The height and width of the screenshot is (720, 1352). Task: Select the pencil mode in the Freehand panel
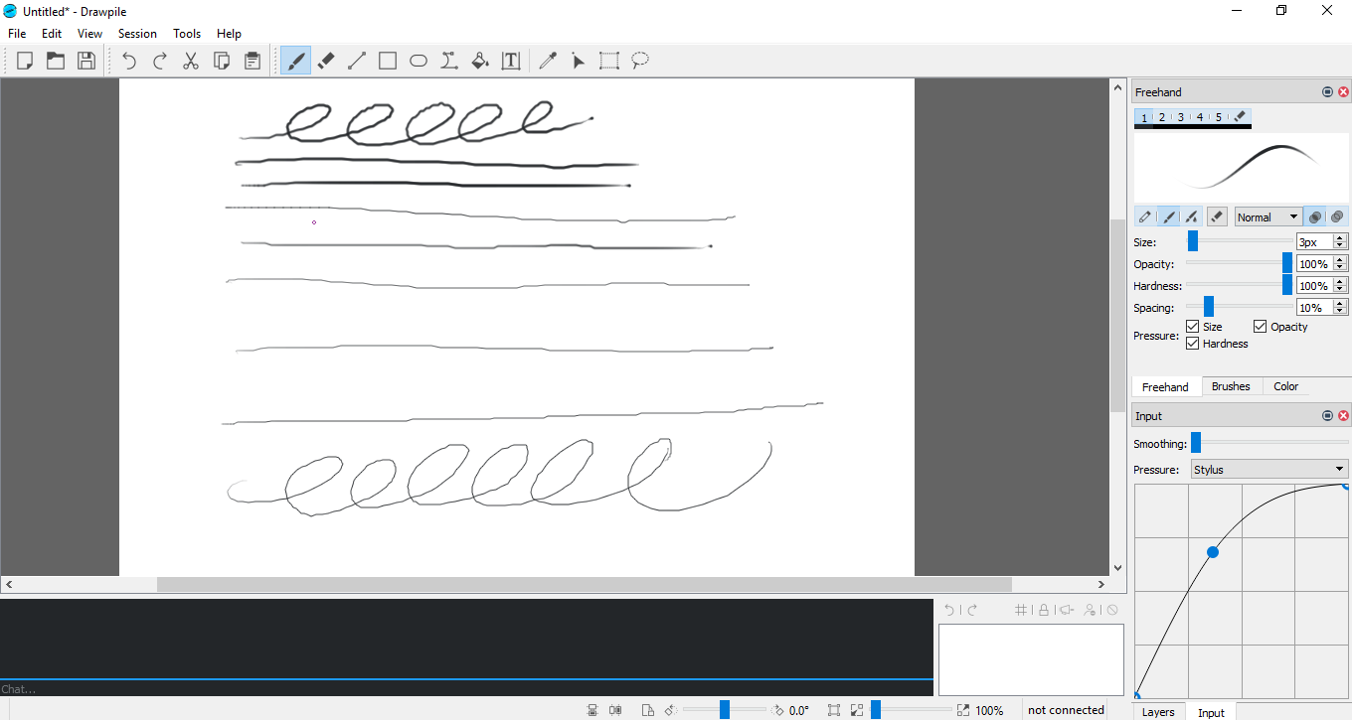pyautogui.click(x=1143, y=216)
